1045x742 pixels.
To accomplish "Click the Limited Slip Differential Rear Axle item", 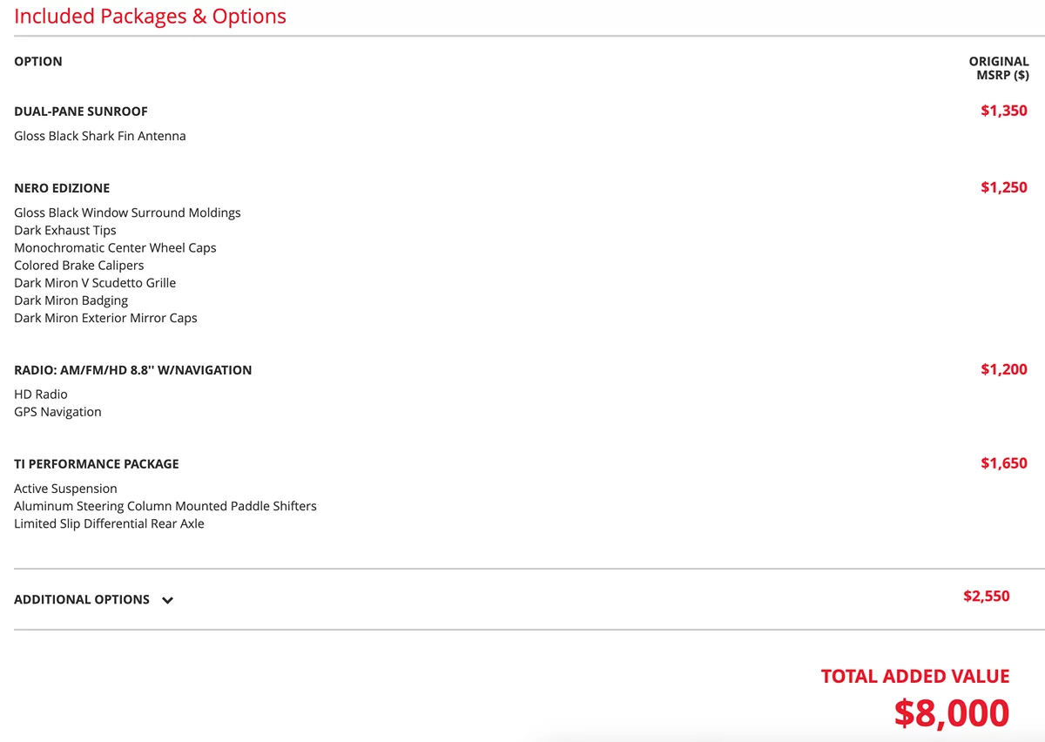I will 109,524.
